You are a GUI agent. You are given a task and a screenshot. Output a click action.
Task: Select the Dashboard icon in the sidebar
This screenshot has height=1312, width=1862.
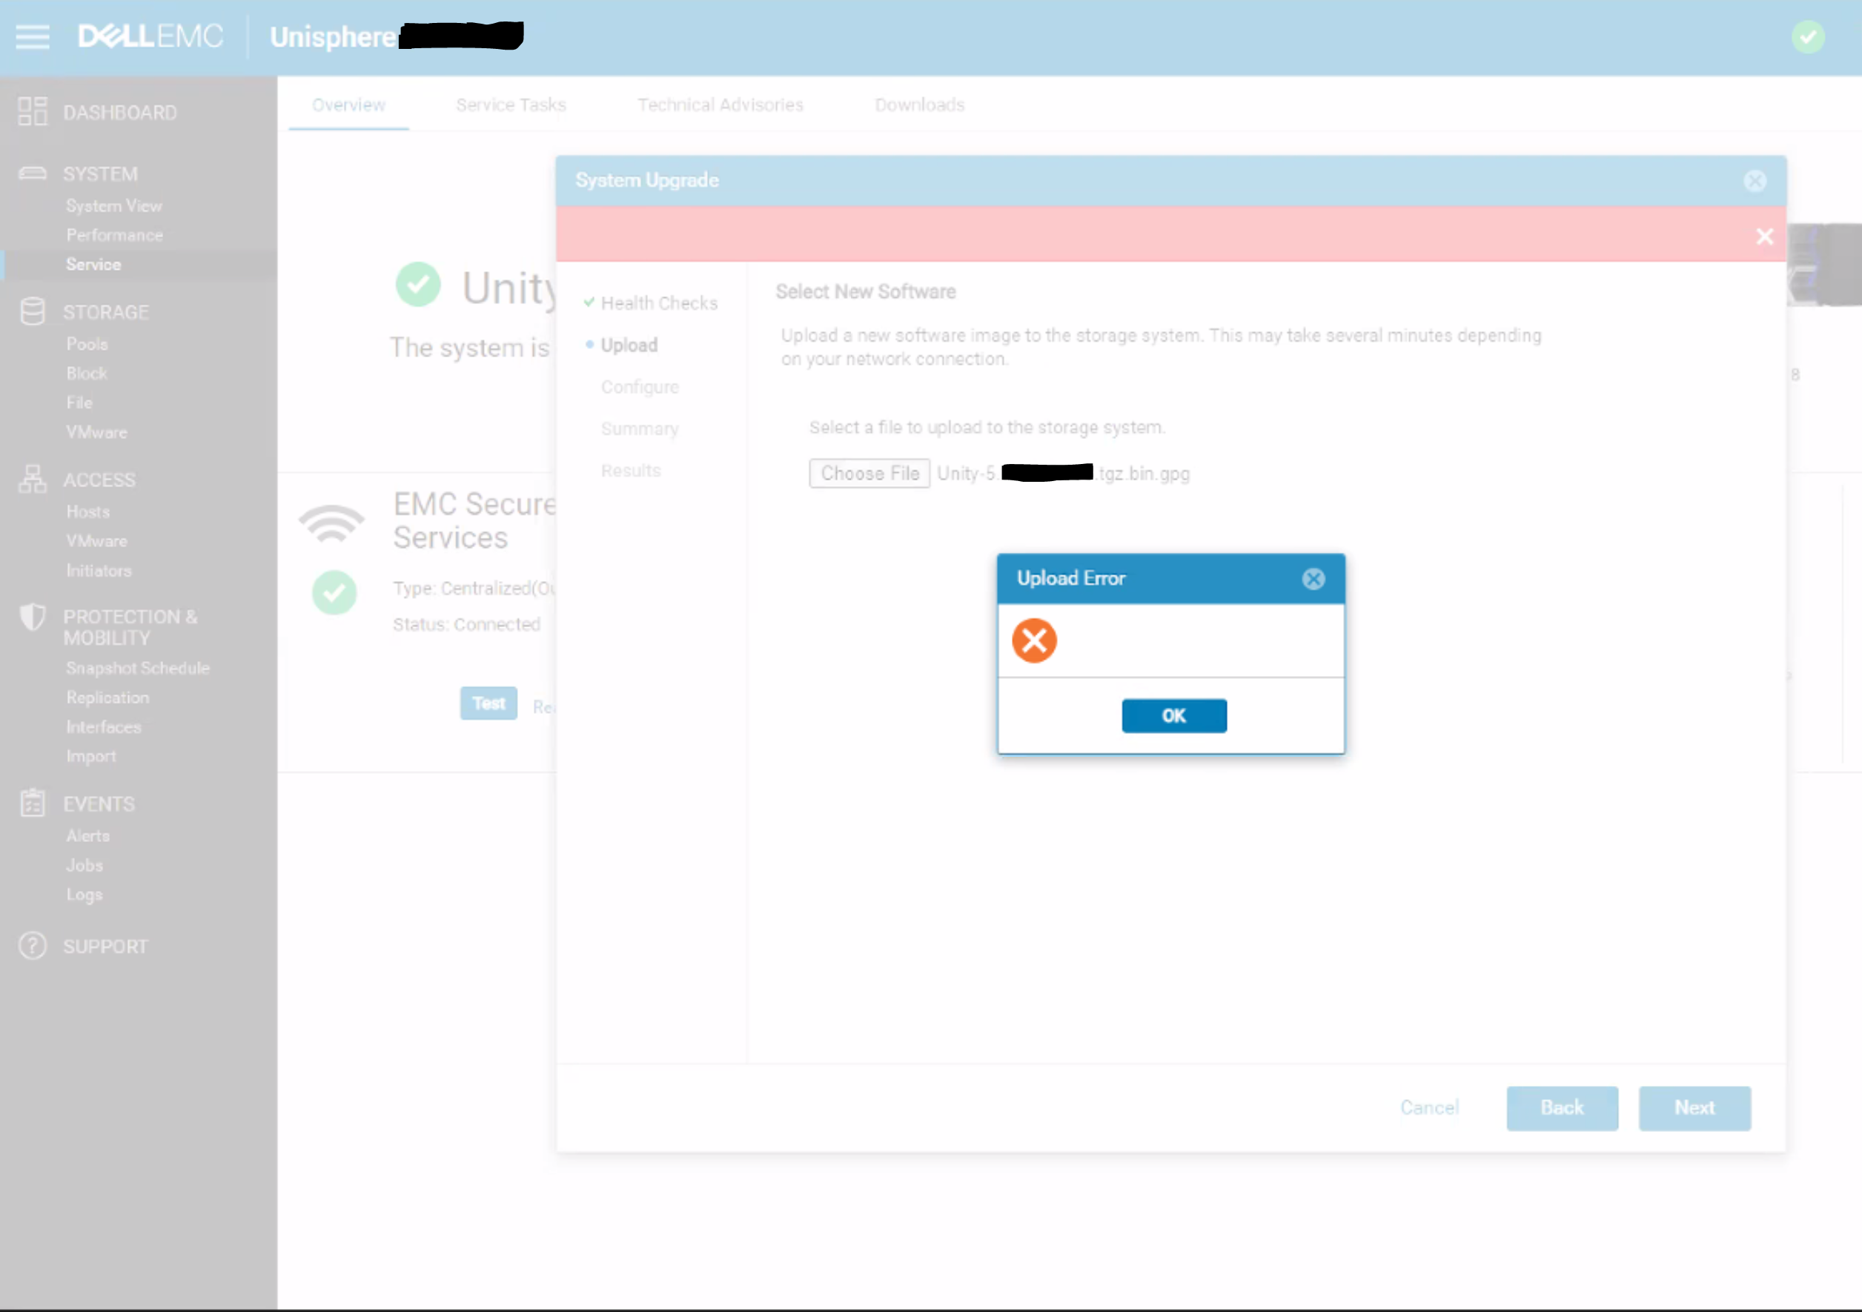click(33, 111)
